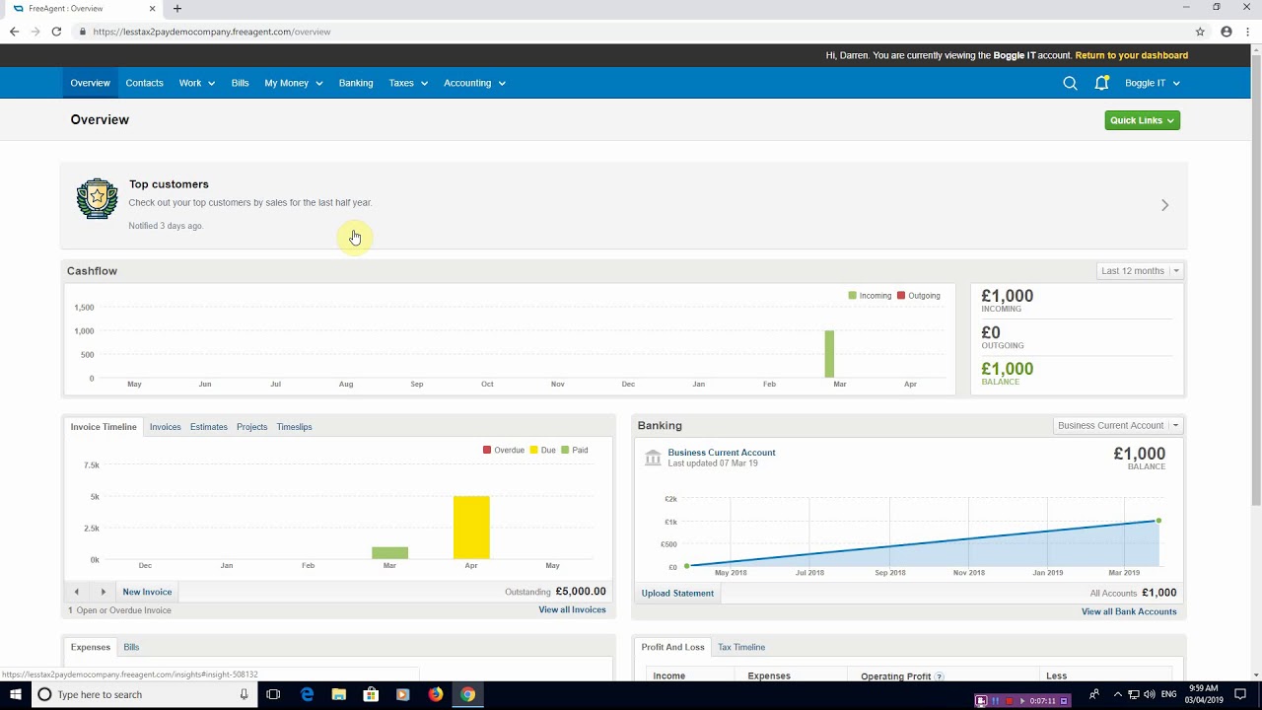Expand the My Money menu
Image resolution: width=1262 pixels, height=710 pixels.
[x=293, y=83]
